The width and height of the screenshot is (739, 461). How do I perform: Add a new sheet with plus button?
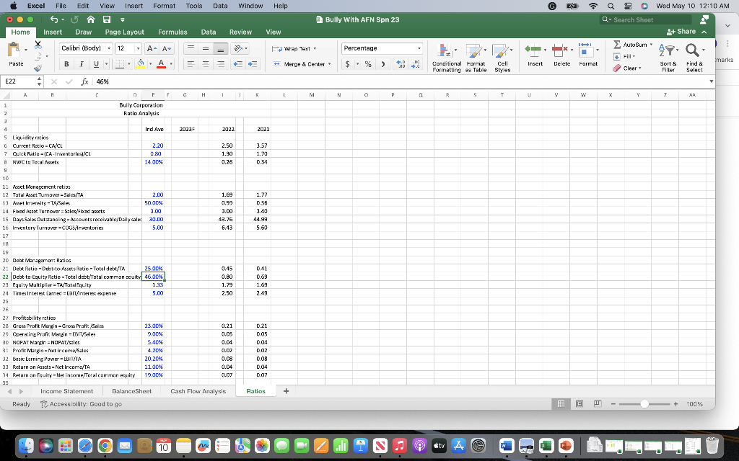(286, 391)
